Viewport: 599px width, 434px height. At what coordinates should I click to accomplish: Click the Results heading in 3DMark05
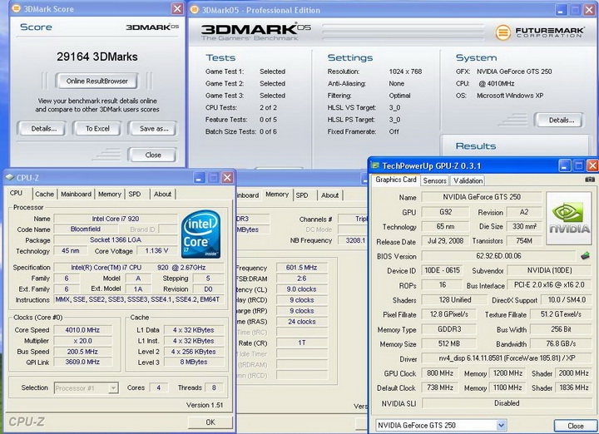click(476, 146)
